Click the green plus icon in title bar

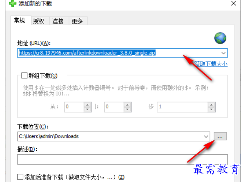(x=13, y=3)
